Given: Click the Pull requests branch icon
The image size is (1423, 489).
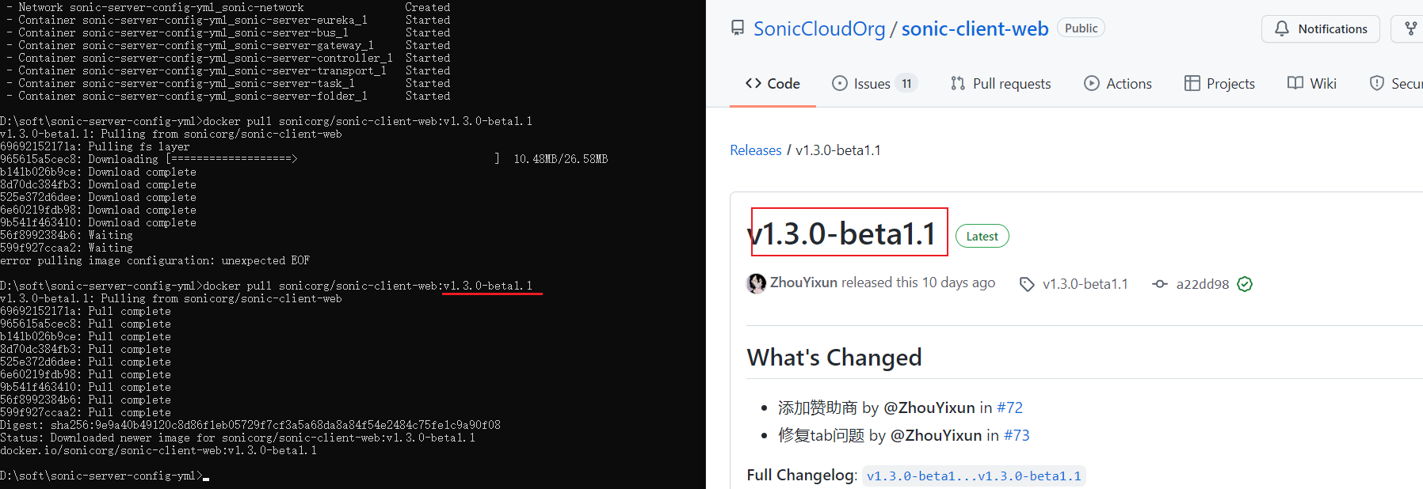Looking at the screenshot, I should coord(958,83).
